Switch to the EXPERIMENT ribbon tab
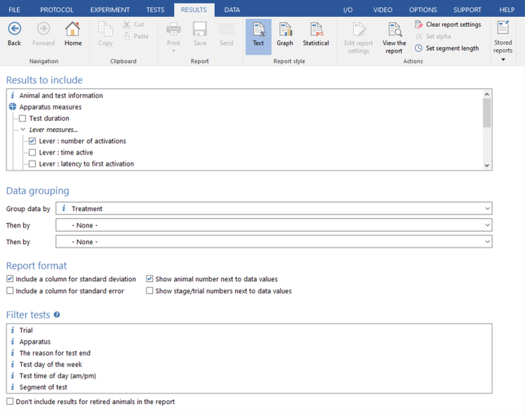 tap(110, 10)
